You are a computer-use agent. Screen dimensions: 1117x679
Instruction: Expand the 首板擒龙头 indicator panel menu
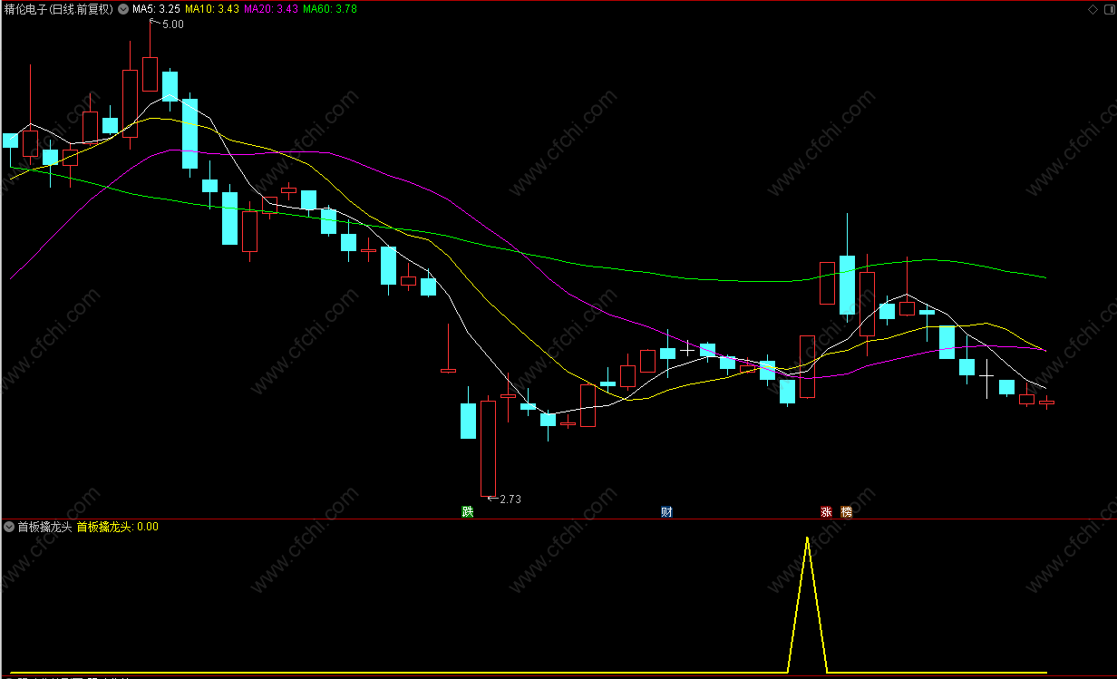[9, 527]
